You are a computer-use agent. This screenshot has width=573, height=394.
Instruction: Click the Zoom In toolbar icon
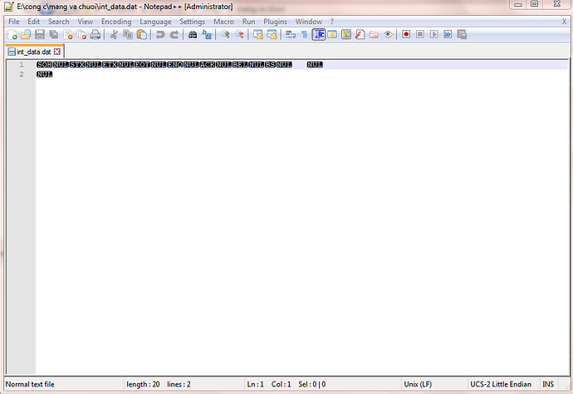[x=225, y=35]
